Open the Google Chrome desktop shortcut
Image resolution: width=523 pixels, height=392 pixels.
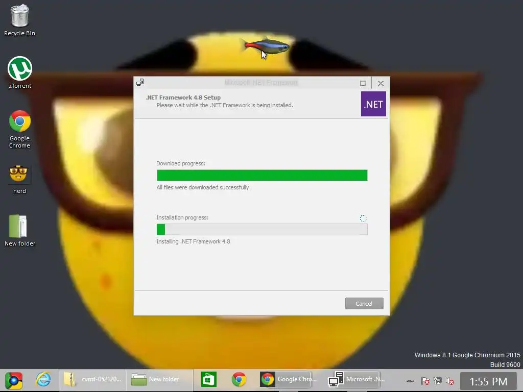click(x=20, y=129)
